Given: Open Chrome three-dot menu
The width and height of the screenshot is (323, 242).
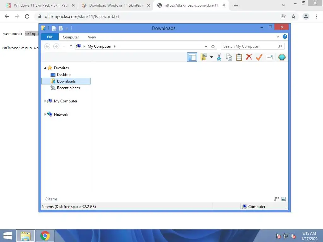Looking at the screenshot, I should click(x=316, y=16).
